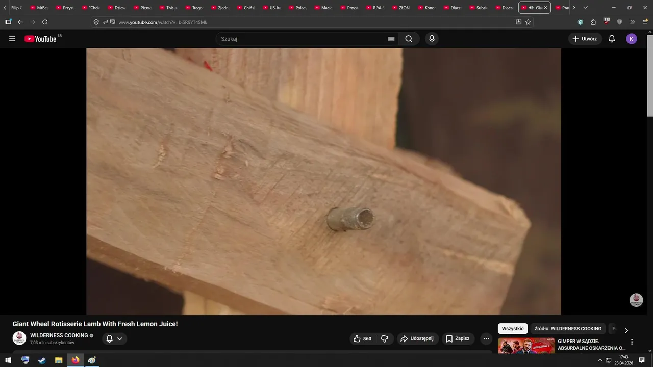
Task: Click the page vertical scrollbar
Action: (x=649, y=76)
